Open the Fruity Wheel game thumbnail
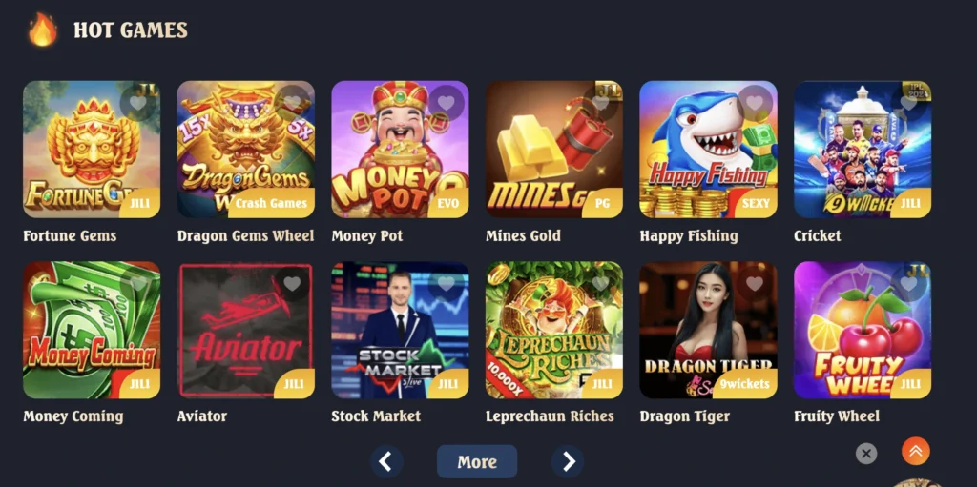 (863, 330)
